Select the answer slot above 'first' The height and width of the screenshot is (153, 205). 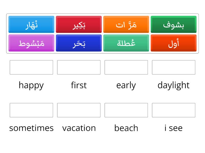pyautogui.click(x=79, y=67)
